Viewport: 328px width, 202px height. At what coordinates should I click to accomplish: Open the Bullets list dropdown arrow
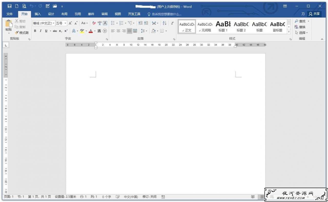tap(117, 23)
